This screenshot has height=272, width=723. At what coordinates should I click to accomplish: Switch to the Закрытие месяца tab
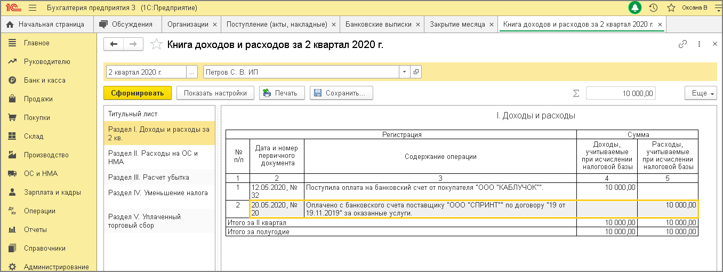point(457,24)
